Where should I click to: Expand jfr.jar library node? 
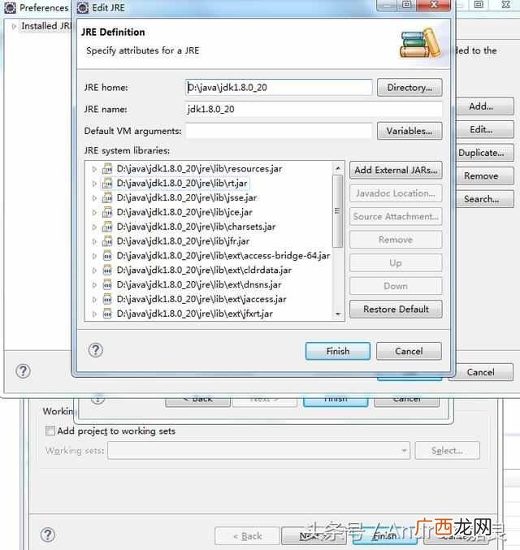point(94,241)
